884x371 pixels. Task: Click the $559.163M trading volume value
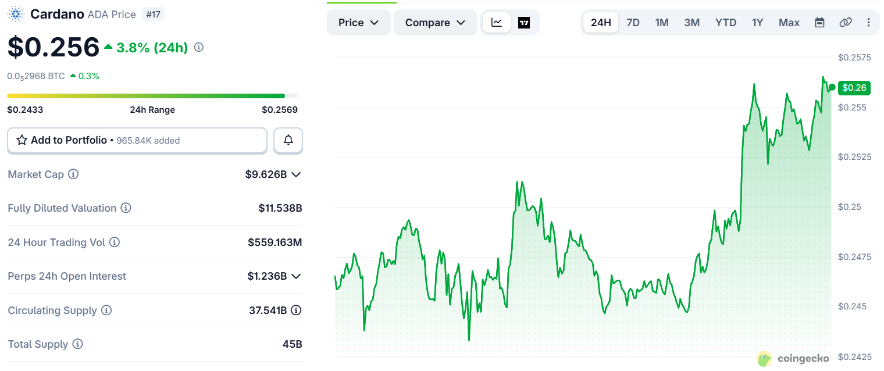[x=275, y=242]
